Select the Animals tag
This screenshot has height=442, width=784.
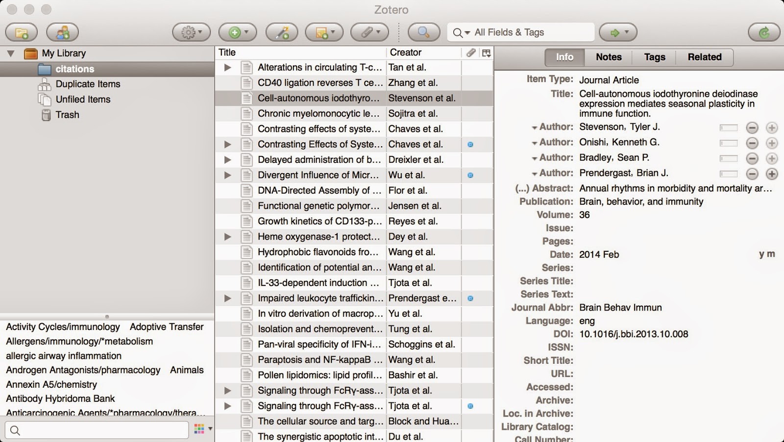187,370
